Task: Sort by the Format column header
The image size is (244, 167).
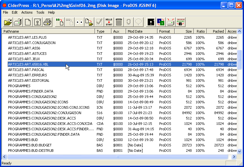Action: [x=166, y=31]
